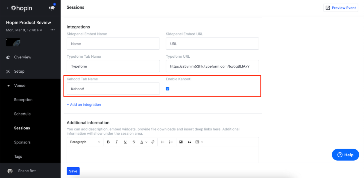The image size is (364, 178).
Task: Create a numbered list
Action: coord(171,142)
